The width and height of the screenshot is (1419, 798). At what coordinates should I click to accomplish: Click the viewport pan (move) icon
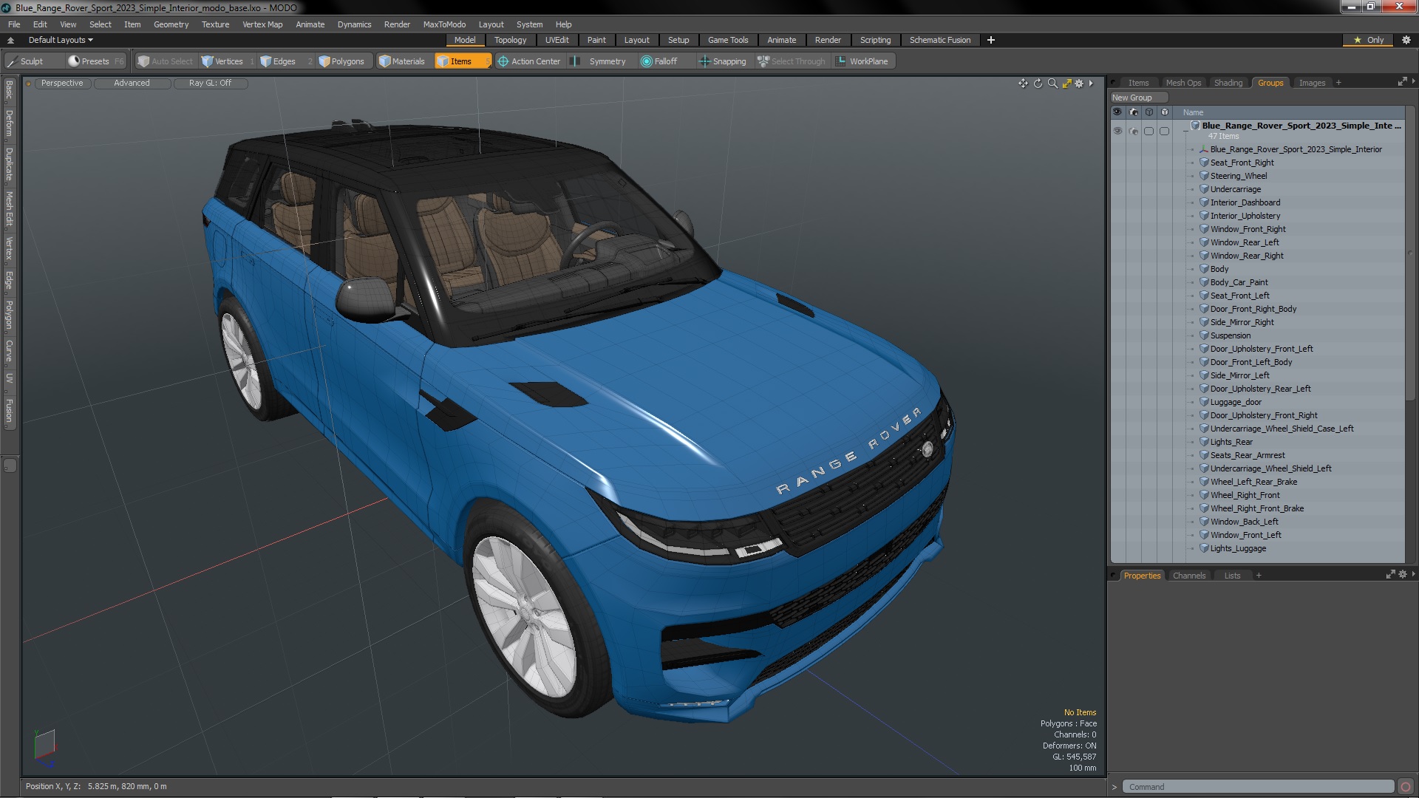(1023, 83)
